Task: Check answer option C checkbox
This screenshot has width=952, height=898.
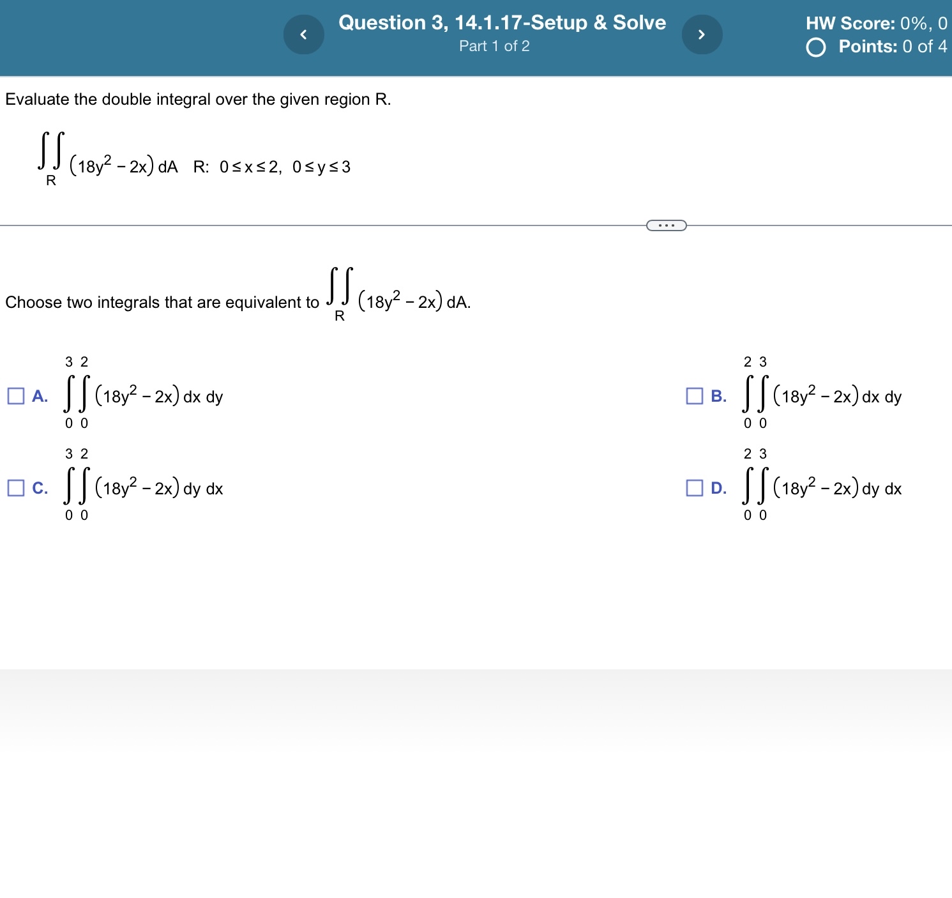Action: [16, 488]
